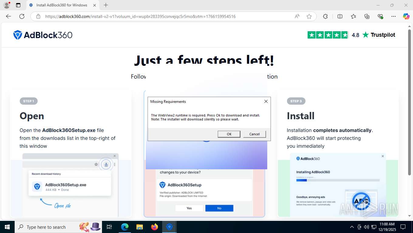
Task: Click STEP 1 badge
Action: coord(29,101)
